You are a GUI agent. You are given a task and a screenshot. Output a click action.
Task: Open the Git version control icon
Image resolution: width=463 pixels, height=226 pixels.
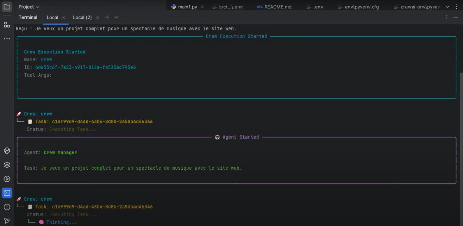pyautogui.click(x=7, y=221)
